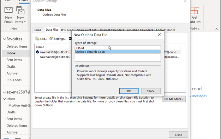The width and height of the screenshot is (221, 139).
Task: Switch to the Email tab
Action: tap(37, 30)
